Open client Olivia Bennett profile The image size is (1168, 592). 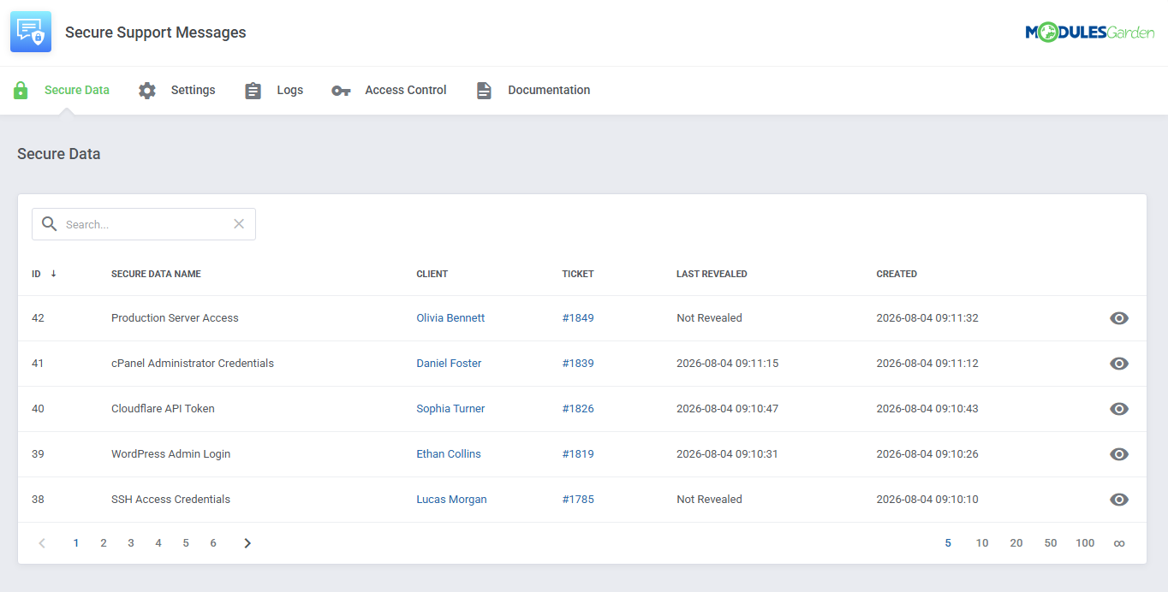tap(450, 318)
